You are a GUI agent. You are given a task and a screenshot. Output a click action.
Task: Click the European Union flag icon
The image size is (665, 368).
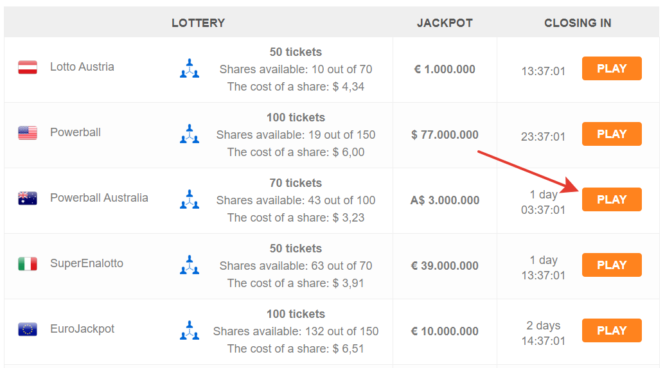click(x=28, y=329)
